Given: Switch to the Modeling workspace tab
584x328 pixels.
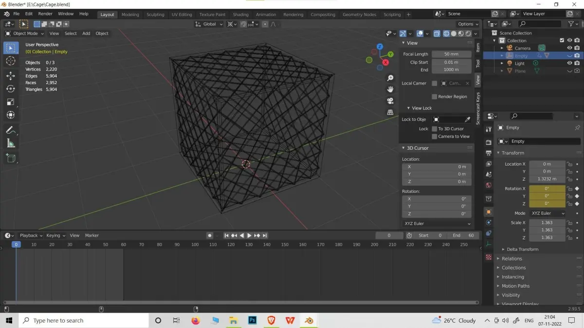Looking at the screenshot, I should click(x=130, y=15).
